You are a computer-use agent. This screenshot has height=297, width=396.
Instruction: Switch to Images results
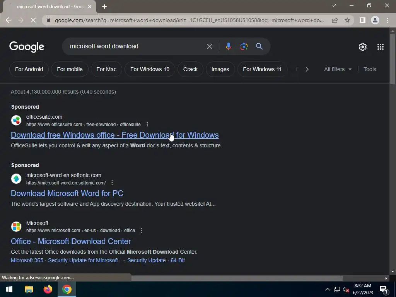(220, 69)
